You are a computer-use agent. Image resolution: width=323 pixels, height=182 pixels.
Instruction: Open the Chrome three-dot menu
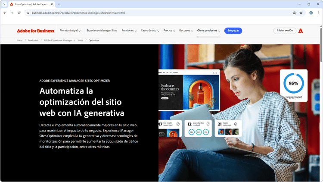coord(318,13)
